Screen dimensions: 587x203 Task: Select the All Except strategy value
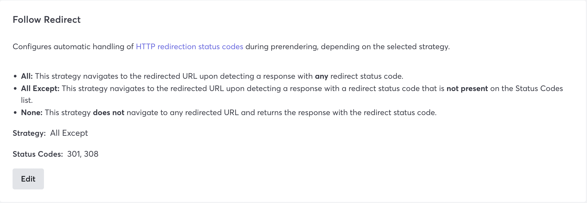tap(69, 133)
